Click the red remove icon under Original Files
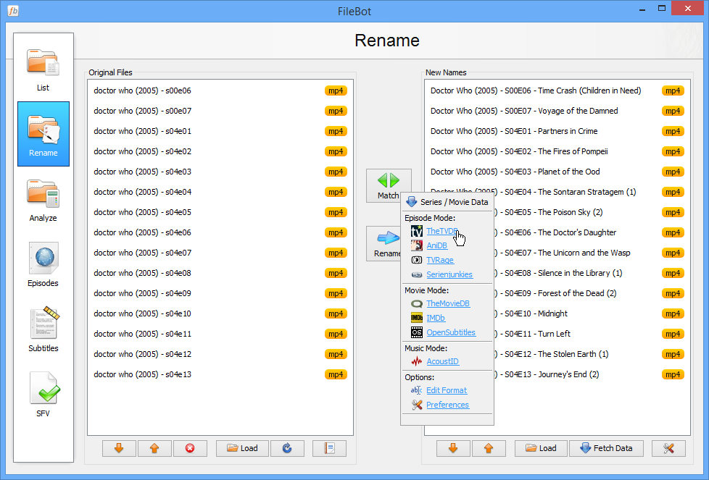The width and height of the screenshot is (709, 480). pyautogui.click(x=190, y=448)
